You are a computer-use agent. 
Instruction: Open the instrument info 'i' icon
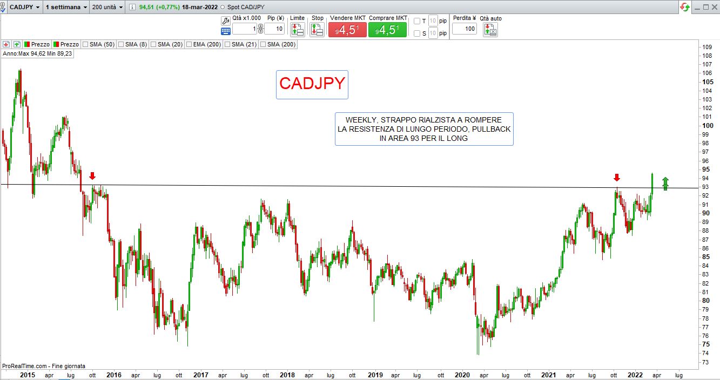click(132, 7)
